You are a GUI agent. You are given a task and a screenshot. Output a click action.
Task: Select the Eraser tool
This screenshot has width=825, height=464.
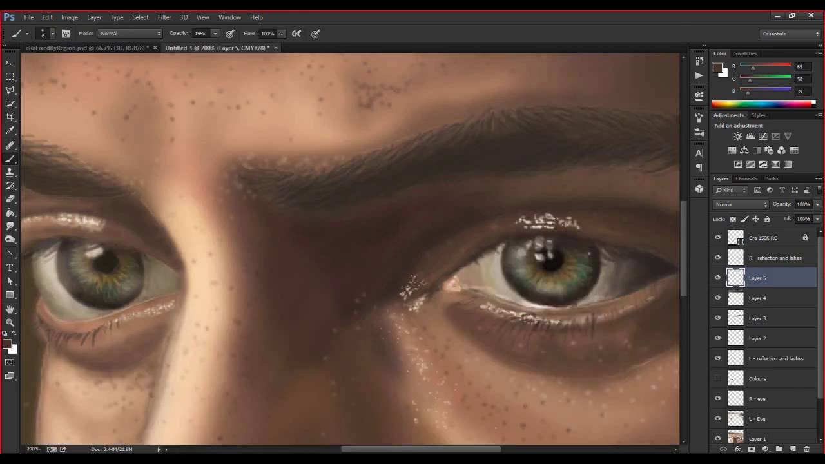10,199
